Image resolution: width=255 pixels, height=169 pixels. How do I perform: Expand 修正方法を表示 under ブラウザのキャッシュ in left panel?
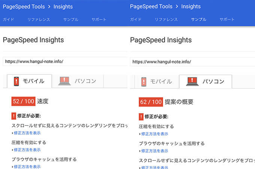(26, 166)
